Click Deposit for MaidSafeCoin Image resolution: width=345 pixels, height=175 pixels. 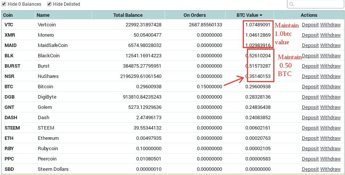point(310,45)
